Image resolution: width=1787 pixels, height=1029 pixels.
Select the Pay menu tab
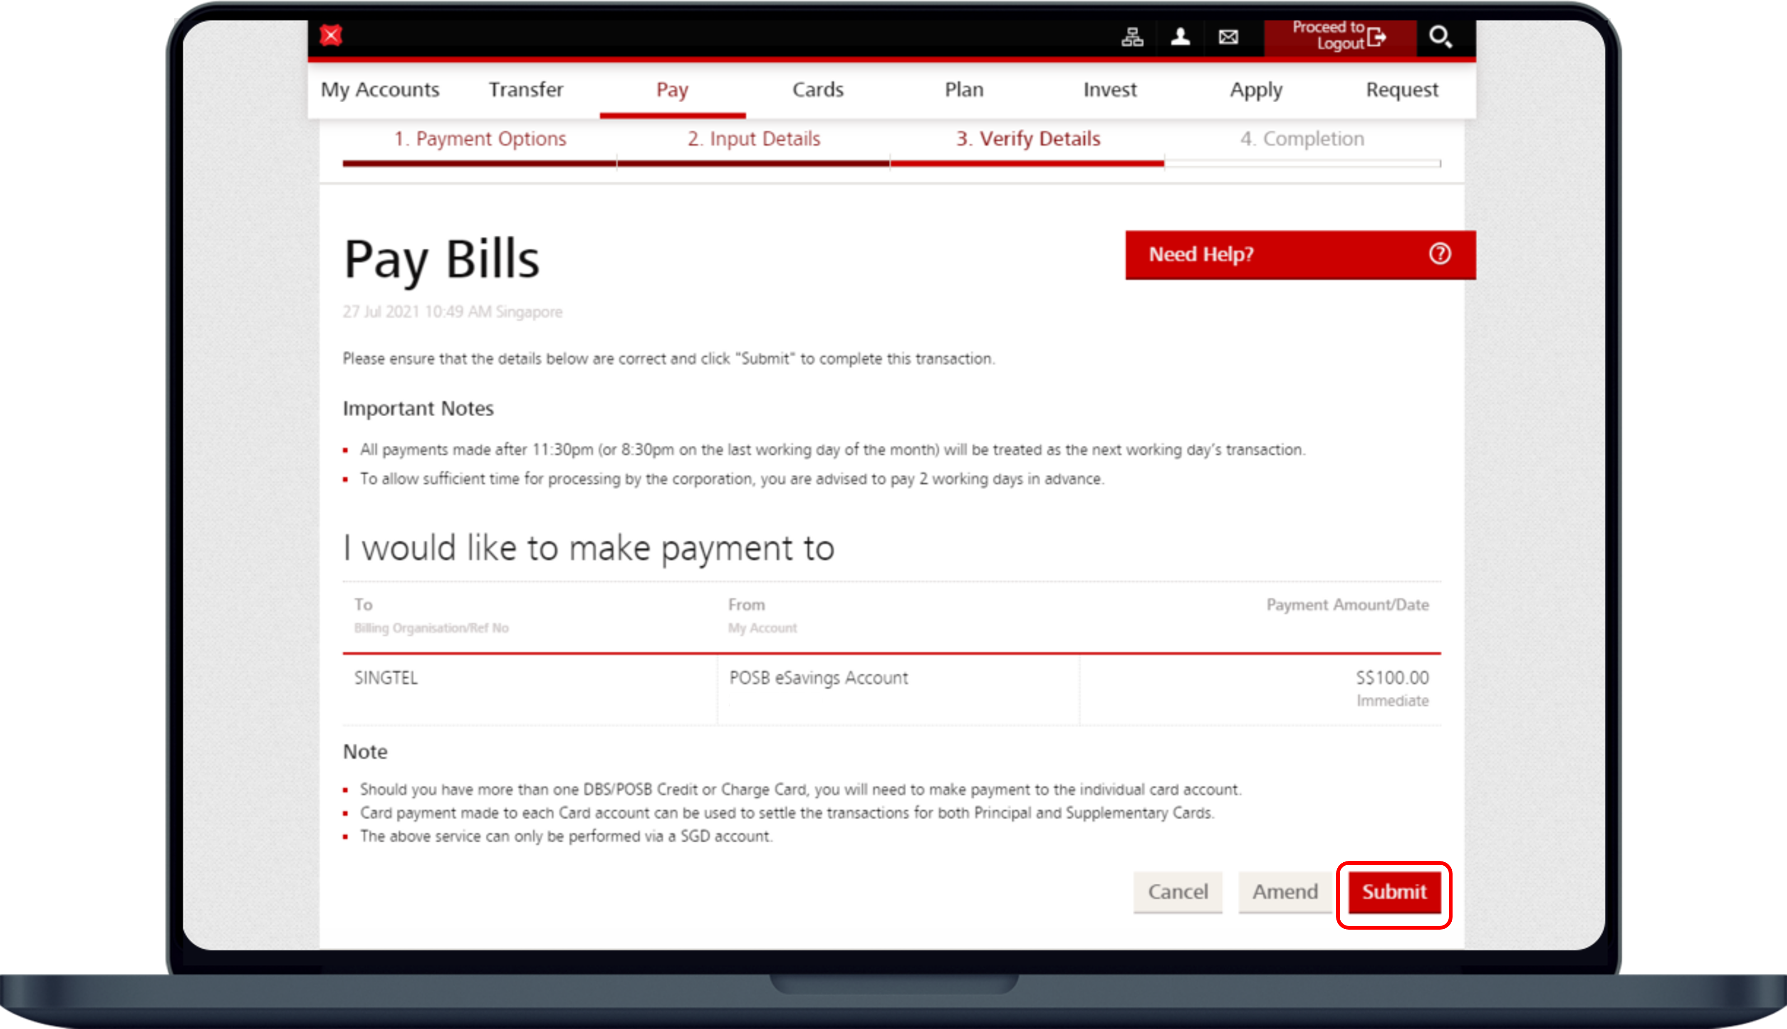[671, 90]
